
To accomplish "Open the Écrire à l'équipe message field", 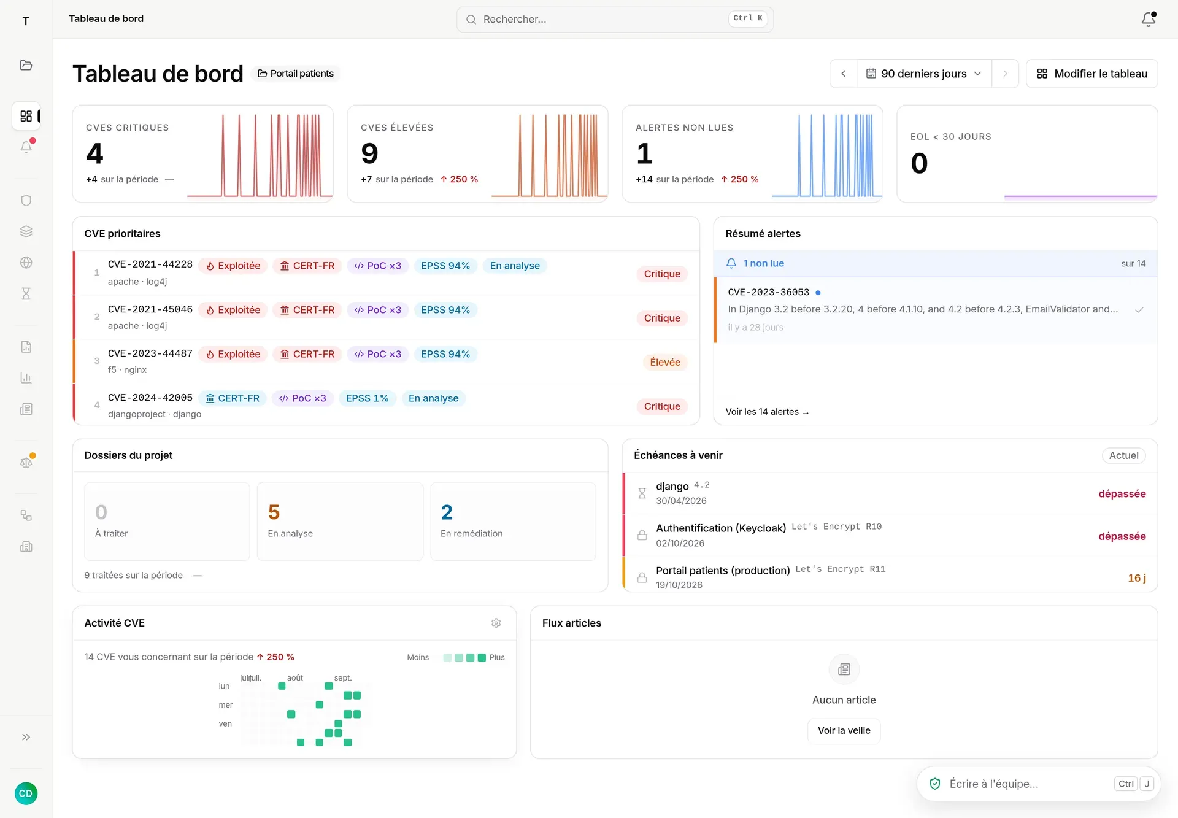I will (x=1038, y=784).
